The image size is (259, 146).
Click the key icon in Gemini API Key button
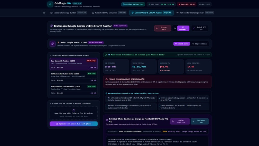194,28
